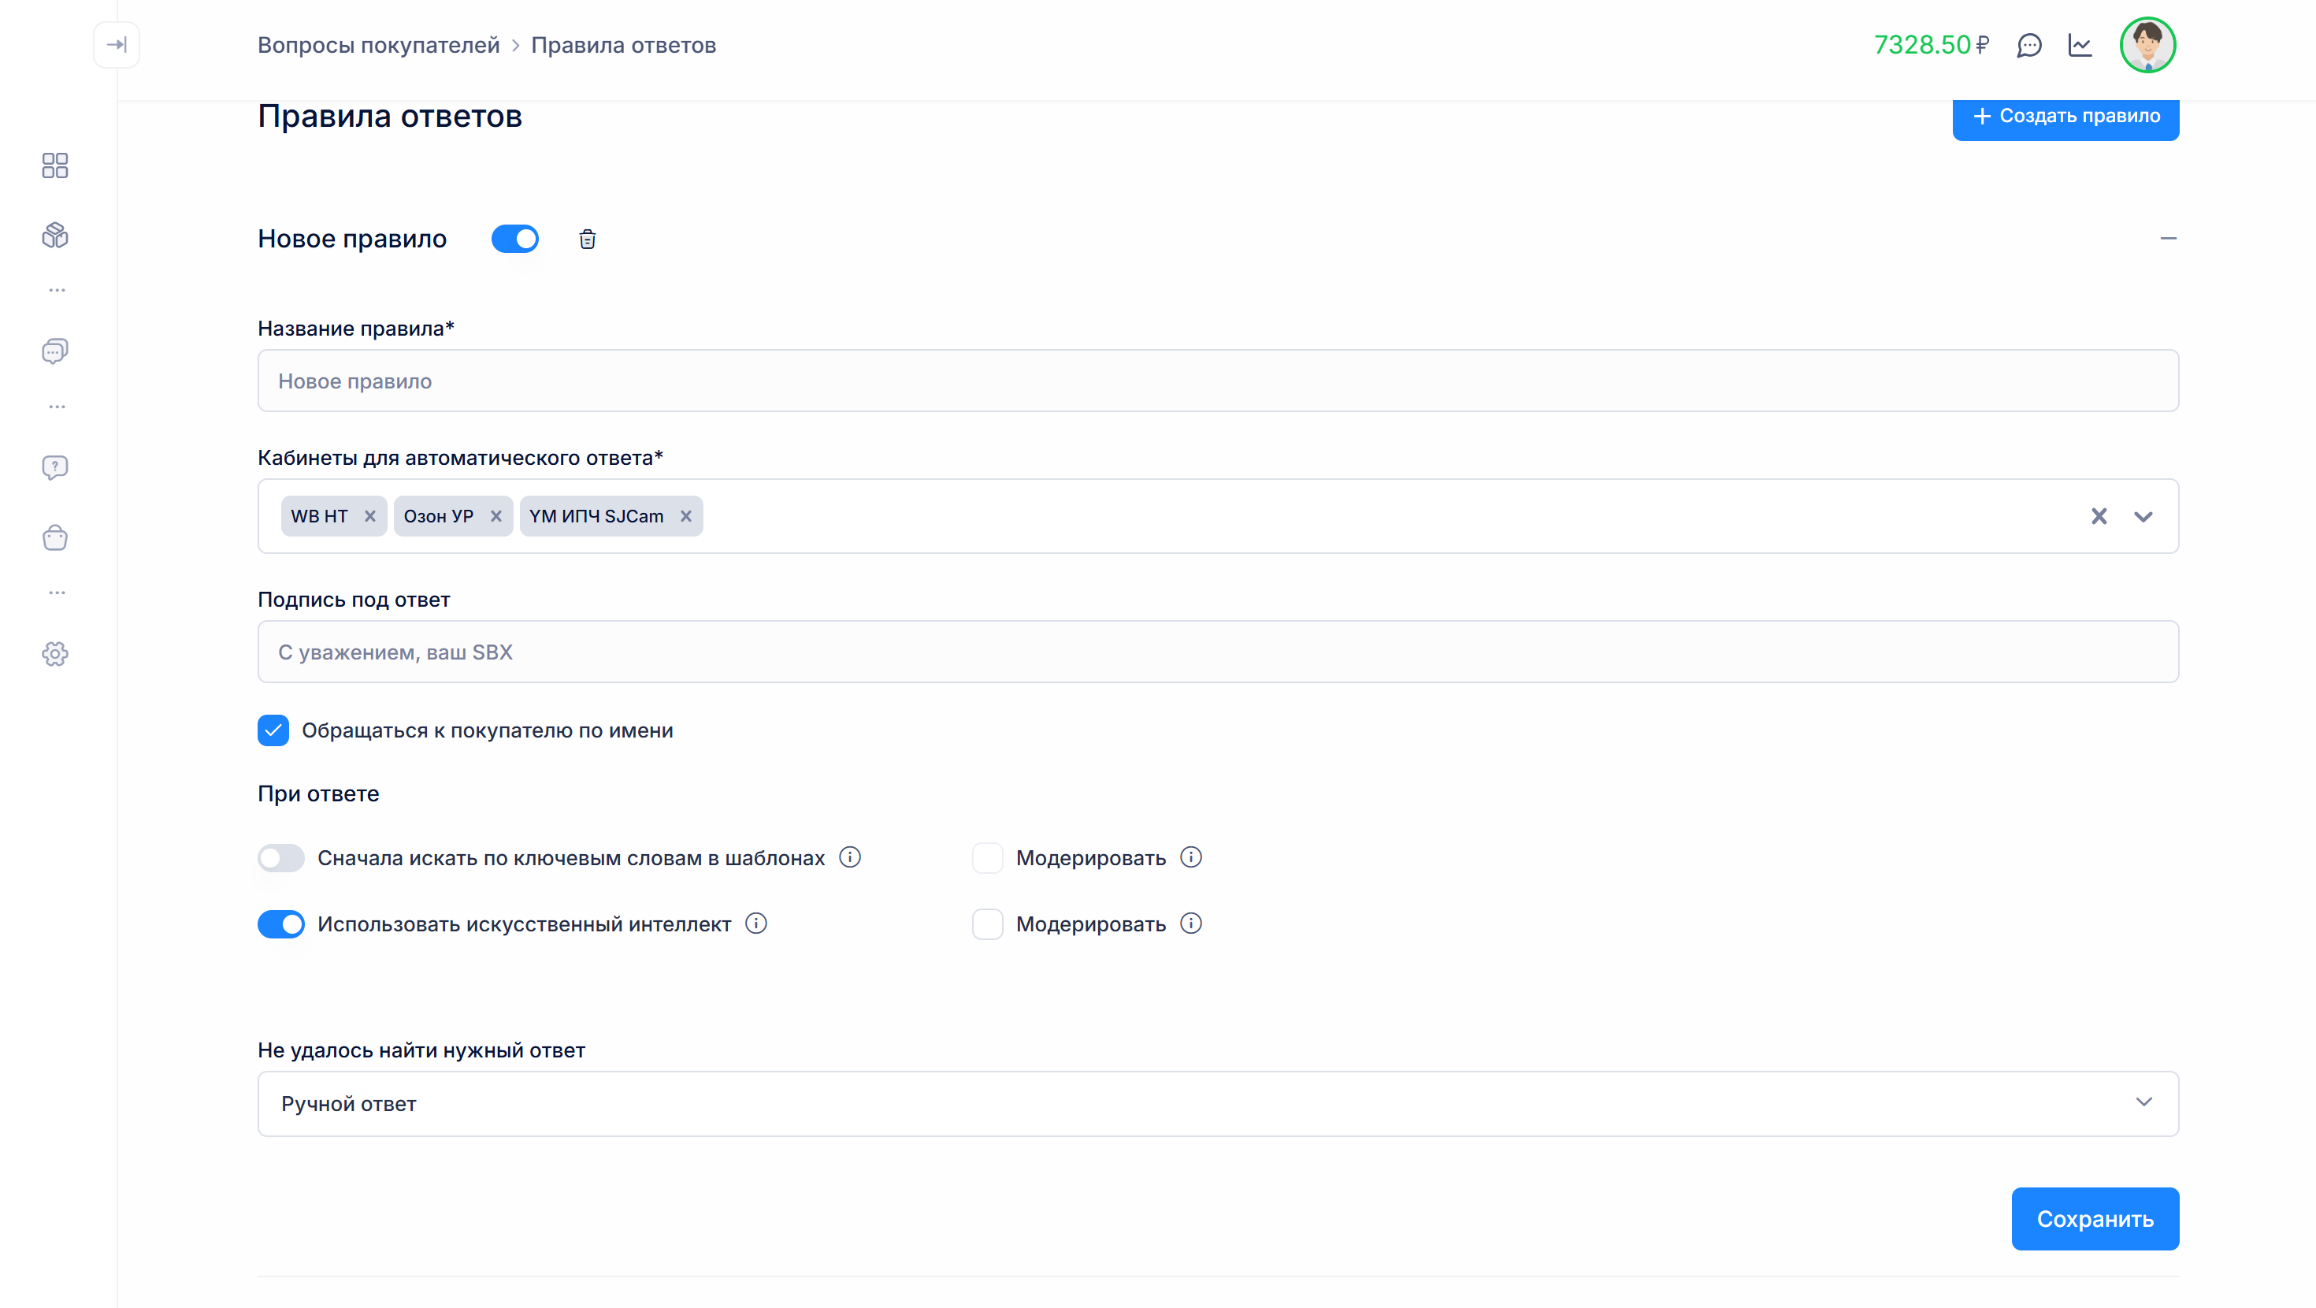Viewport: 2316px width, 1308px height.
Task: Go to Вопросы покупателей breadcrumb
Action: [378, 45]
